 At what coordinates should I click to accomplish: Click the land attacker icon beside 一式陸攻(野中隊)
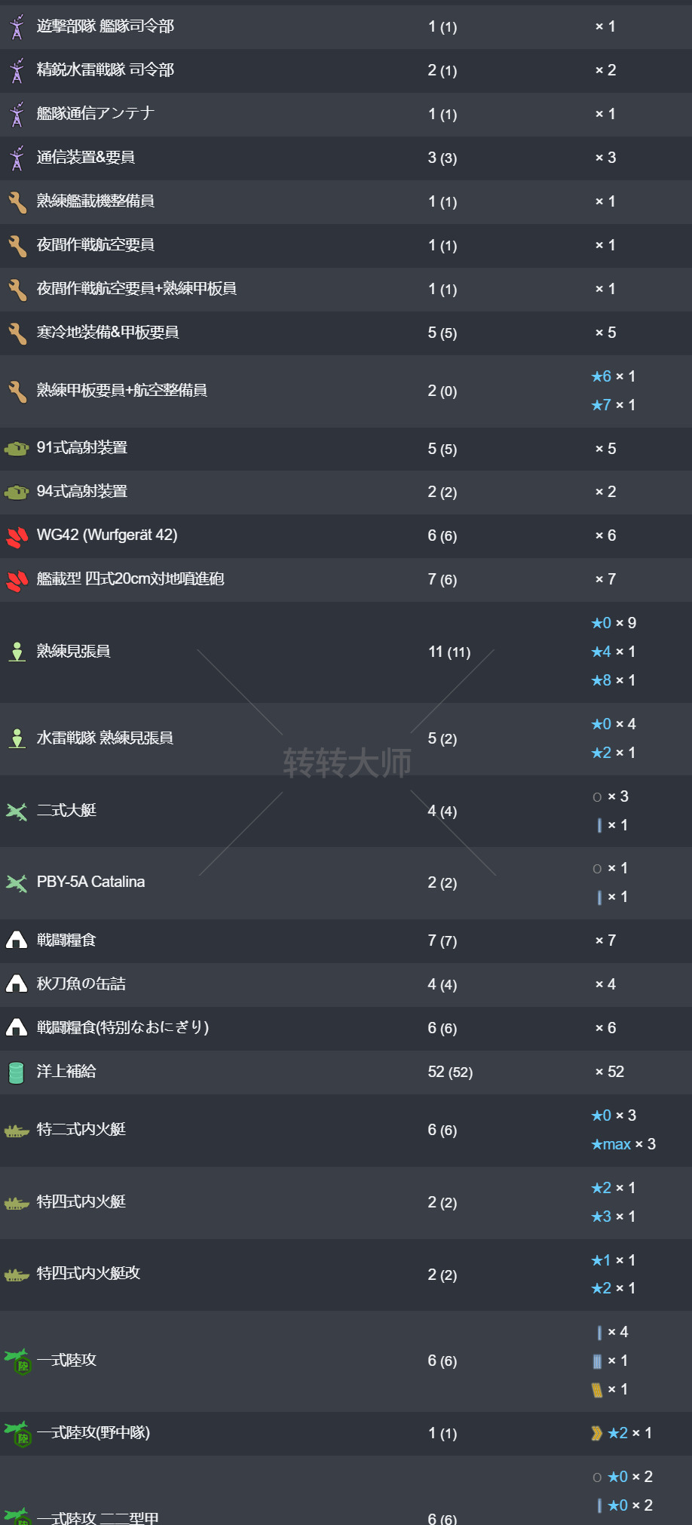pos(18,1433)
